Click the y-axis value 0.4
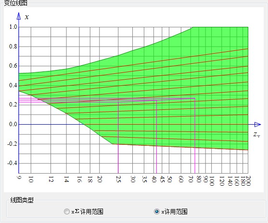 (13, 85)
